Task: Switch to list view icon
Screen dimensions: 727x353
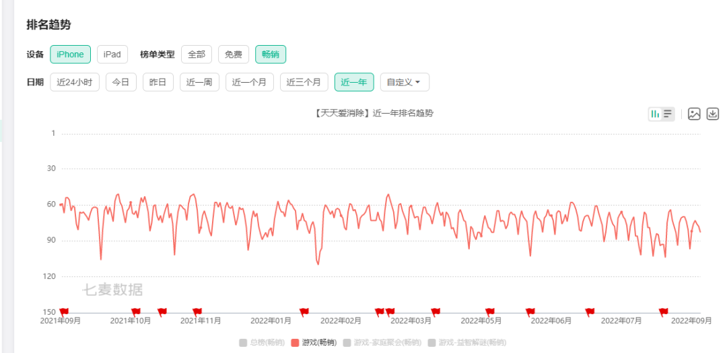Action: 668,114
